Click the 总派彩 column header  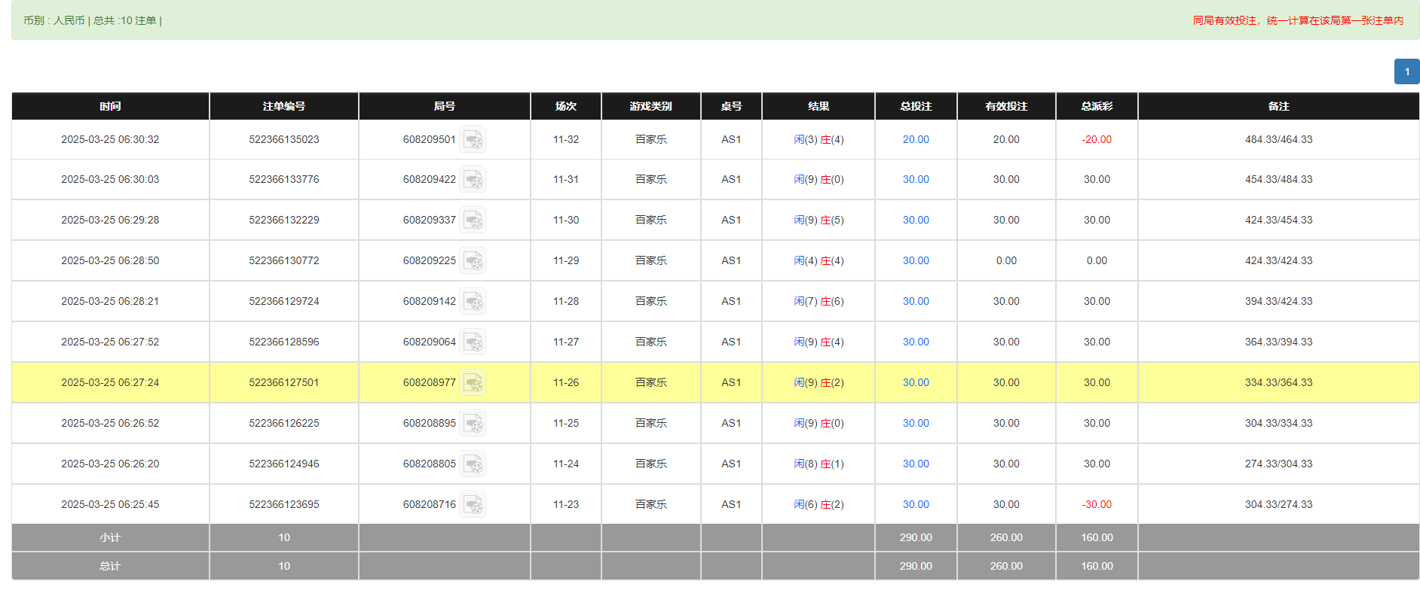click(1096, 106)
